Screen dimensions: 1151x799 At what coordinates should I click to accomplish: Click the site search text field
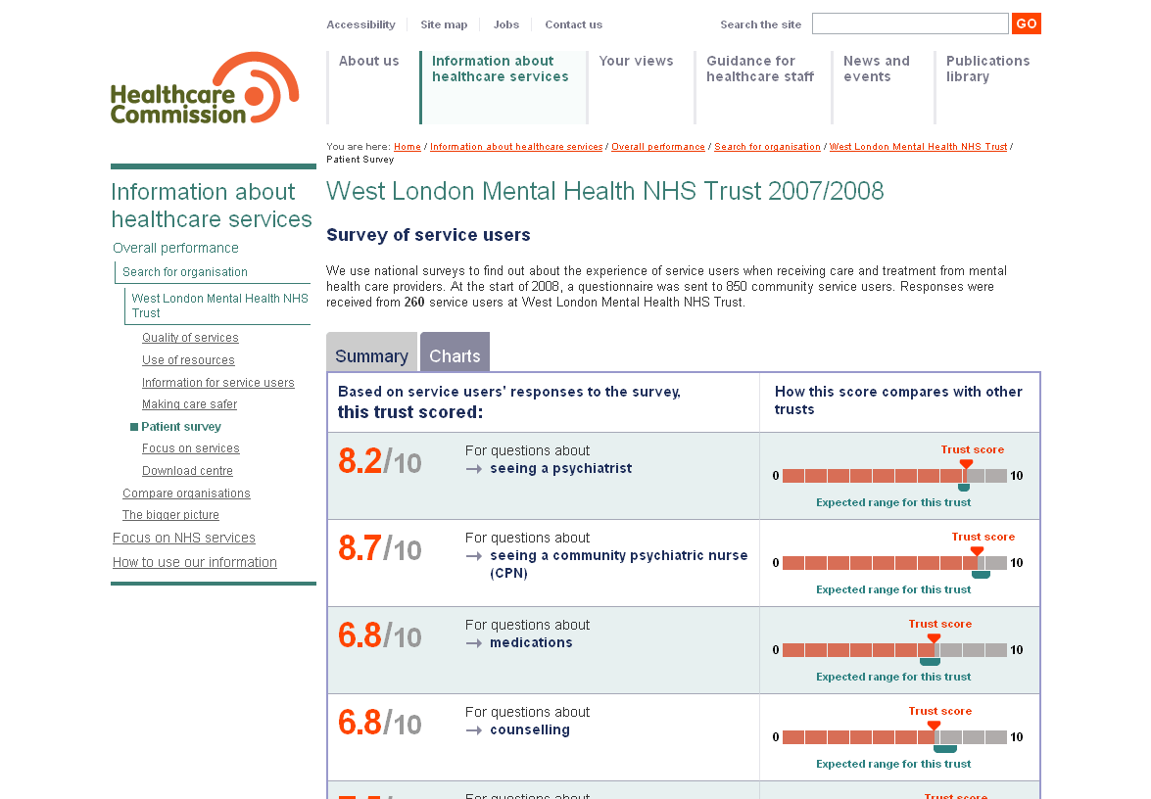909,23
